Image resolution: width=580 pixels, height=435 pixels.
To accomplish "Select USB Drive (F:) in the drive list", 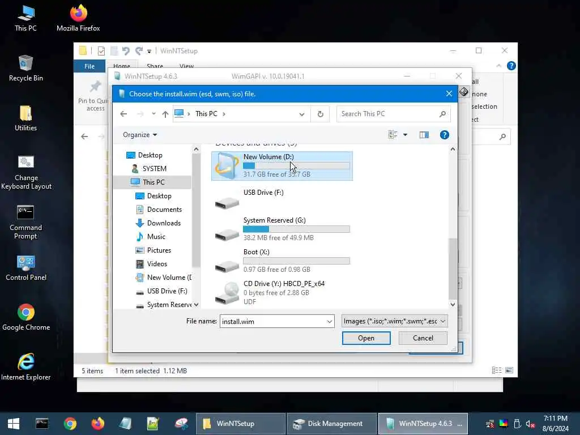I will (282, 200).
